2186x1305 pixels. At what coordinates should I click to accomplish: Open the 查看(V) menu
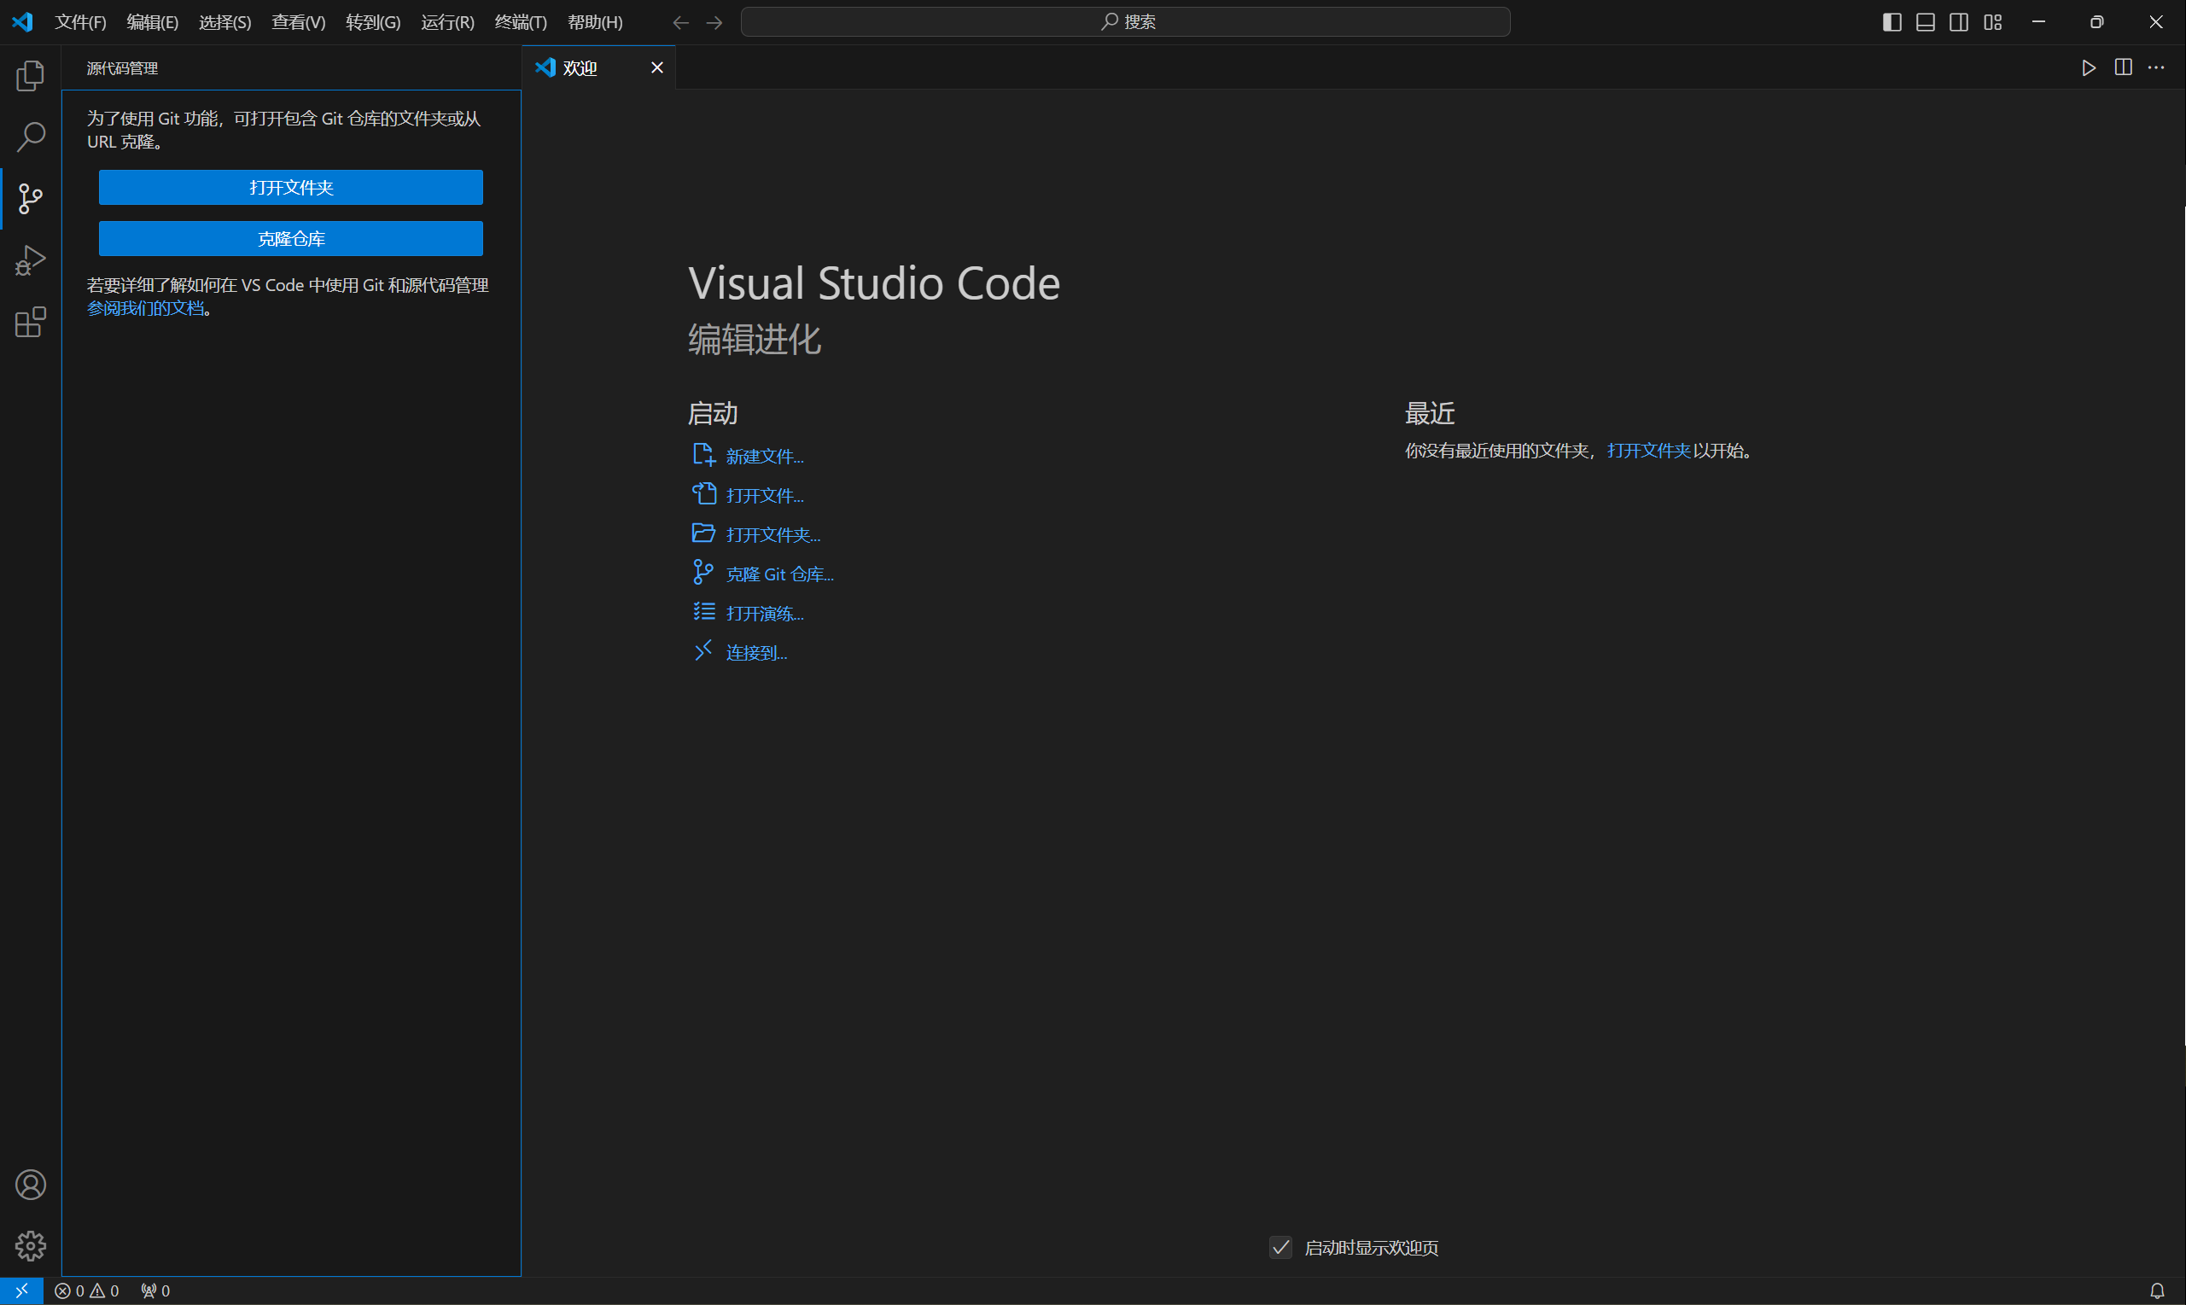(x=299, y=22)
